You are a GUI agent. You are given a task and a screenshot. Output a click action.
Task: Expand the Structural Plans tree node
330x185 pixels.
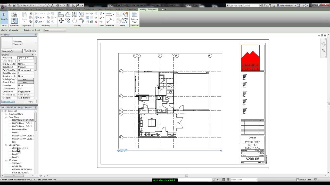tap(6, 114)
